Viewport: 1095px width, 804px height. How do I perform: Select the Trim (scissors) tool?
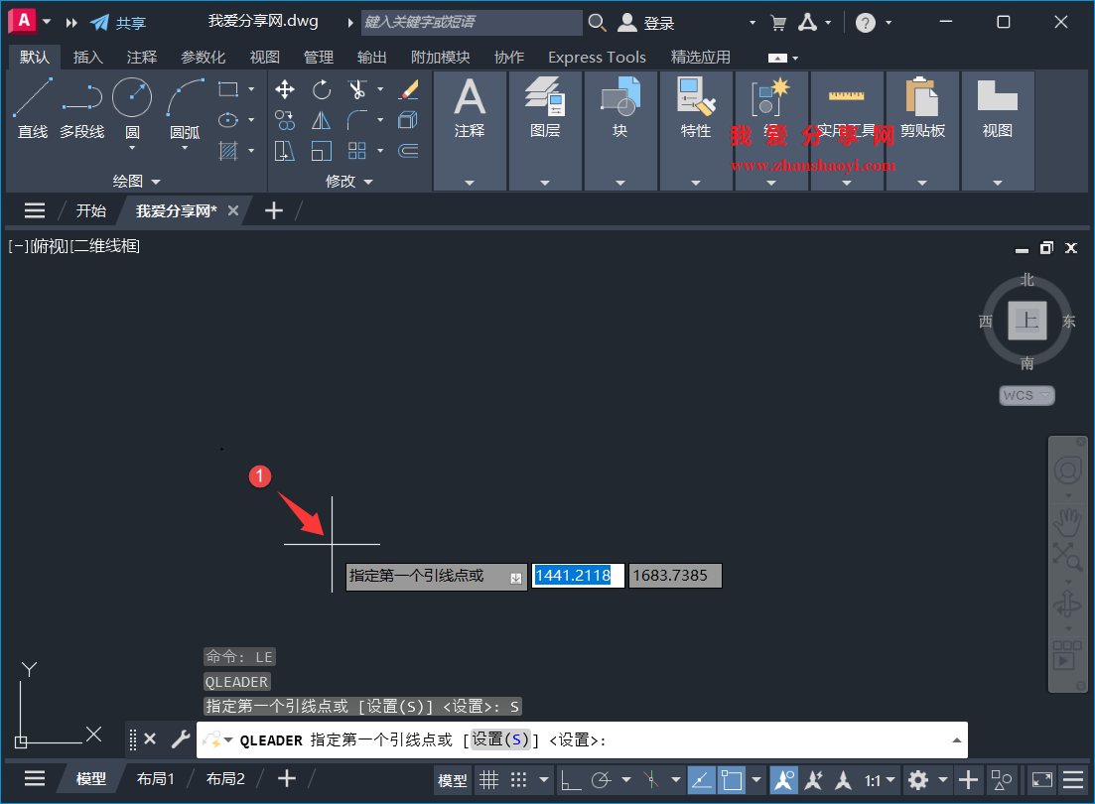356,89
